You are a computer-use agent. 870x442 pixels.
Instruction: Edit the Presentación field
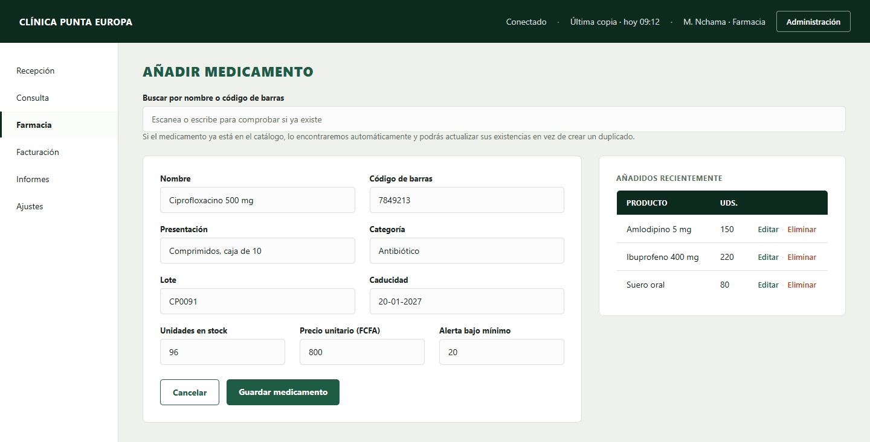pyautogui.click(x=257, y=251)
